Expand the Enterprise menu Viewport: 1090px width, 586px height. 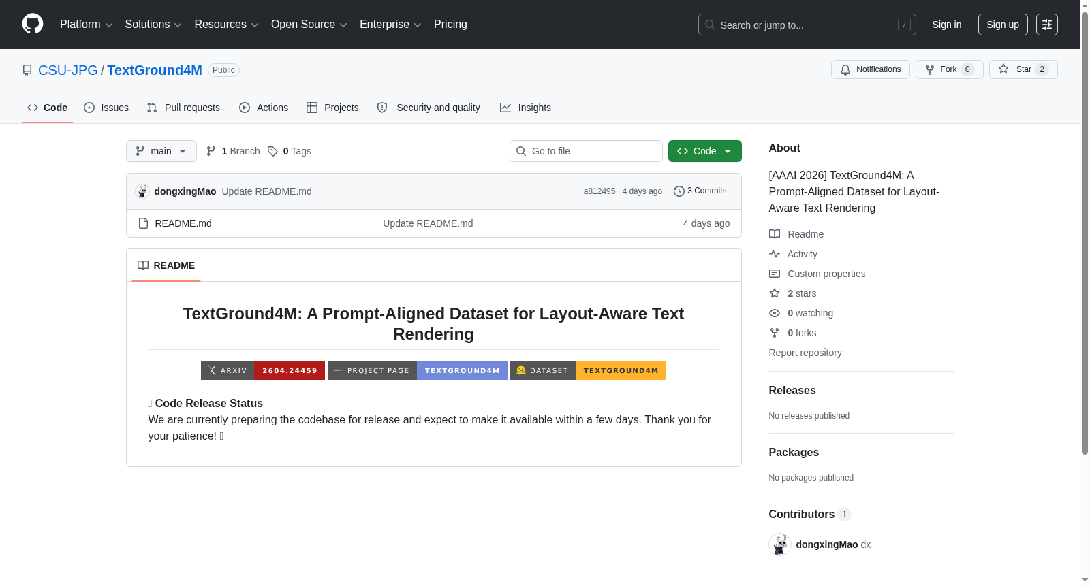[390, 25]
